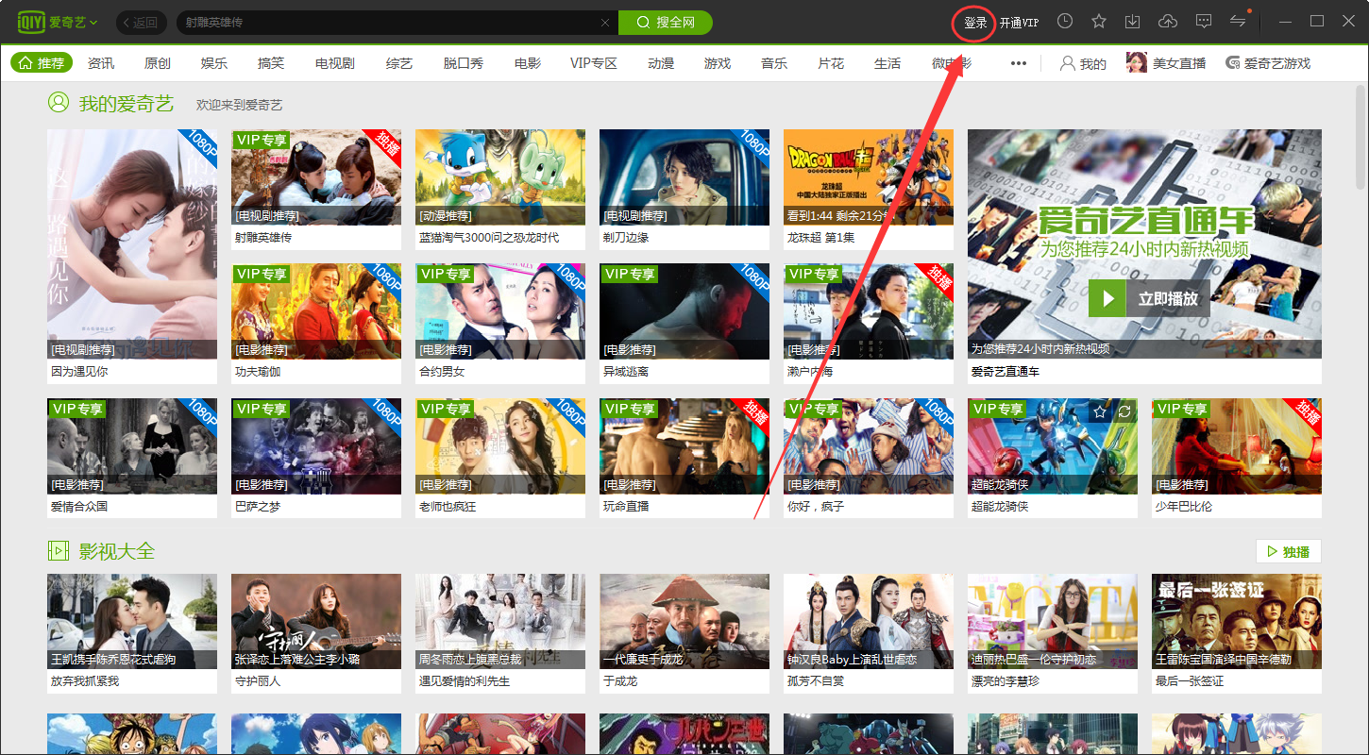The height and width of the screenshot is (755, 1369).
Task: Open the VIP专区 tab
Action: [x=594, y=63]
